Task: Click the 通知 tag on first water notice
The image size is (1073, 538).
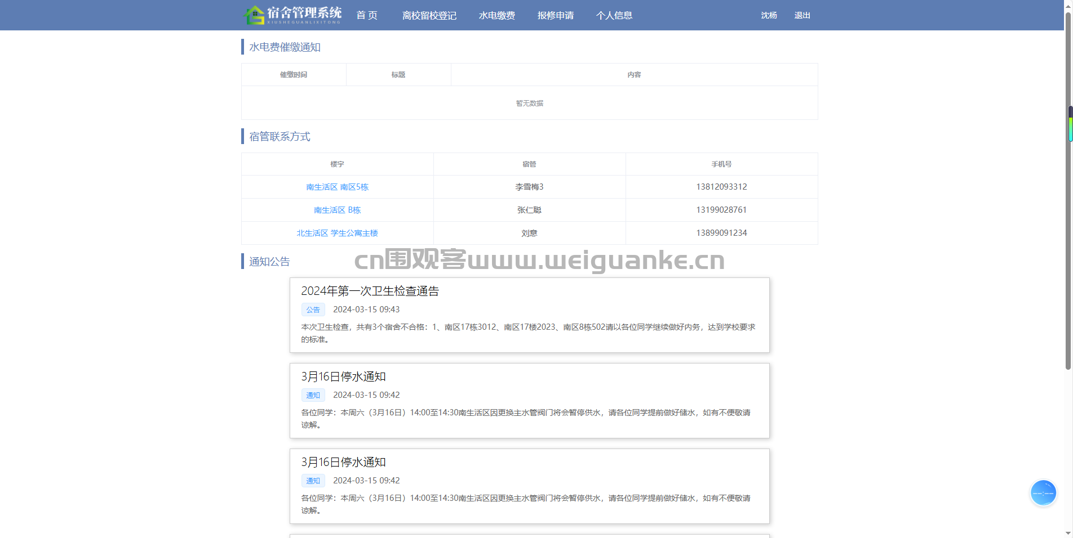Action: click(313, 395)
